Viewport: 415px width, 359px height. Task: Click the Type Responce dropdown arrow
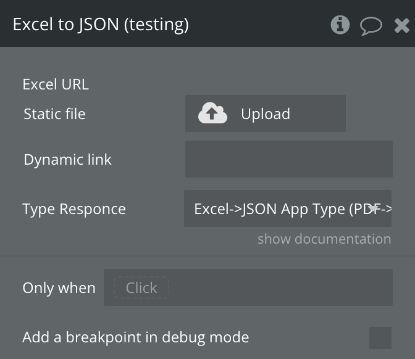click(x=374, y=208)
